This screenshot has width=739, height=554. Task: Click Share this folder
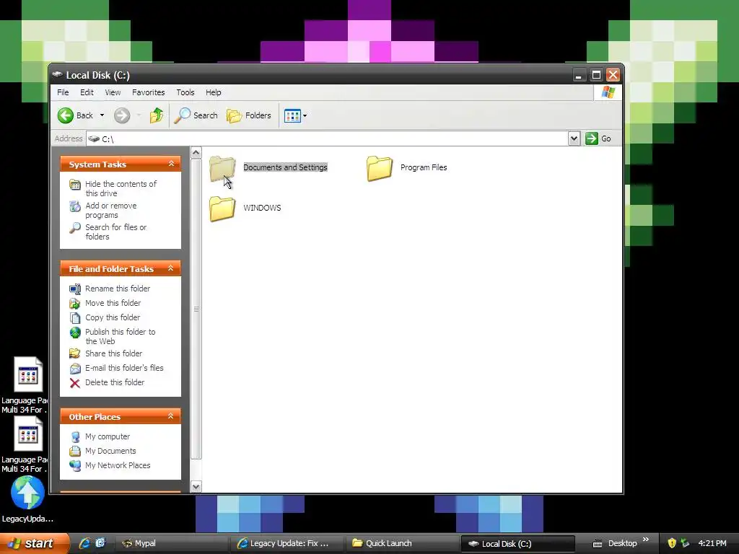tap(113, 353)
